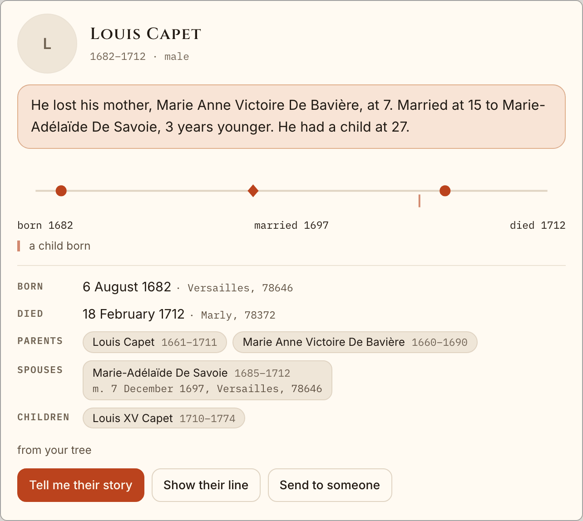This screenshot has width=583, height=521.
Task: Click the '1682–1712 · male' subtitle
Action: click(x=139, y=57)
